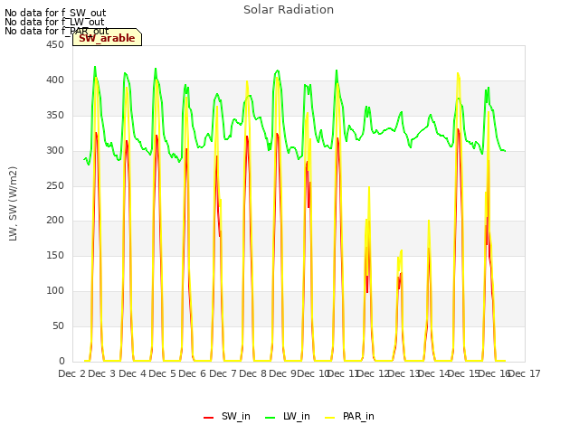Click the y-axis label LW, SW (W/m2)
Image resolution: width=579 pixels, height=434 pixels.
coord(13,203)
